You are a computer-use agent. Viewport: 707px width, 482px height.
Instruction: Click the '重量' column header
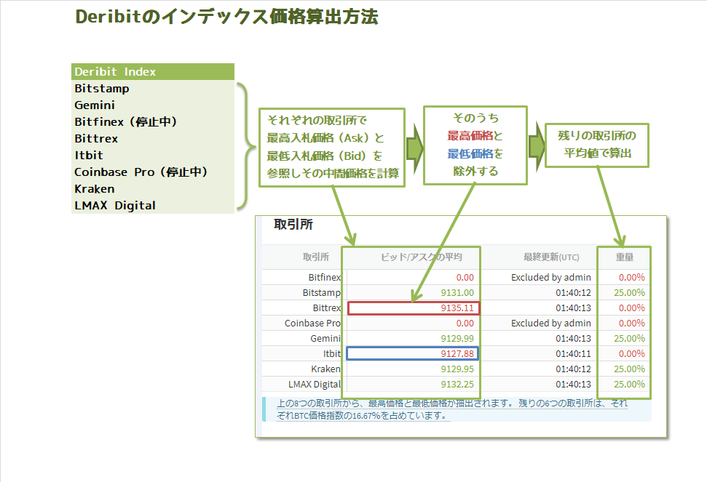pyautogui.click(x=625, y=257)
